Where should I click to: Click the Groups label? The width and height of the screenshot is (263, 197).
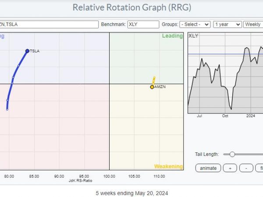click(170, 25)
